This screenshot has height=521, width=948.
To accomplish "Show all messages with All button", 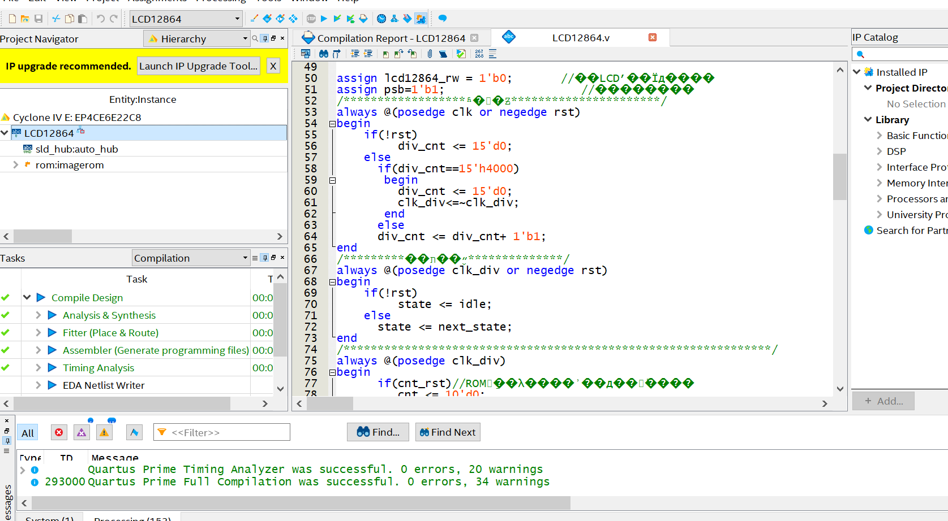I will click(x=28, y=432).
